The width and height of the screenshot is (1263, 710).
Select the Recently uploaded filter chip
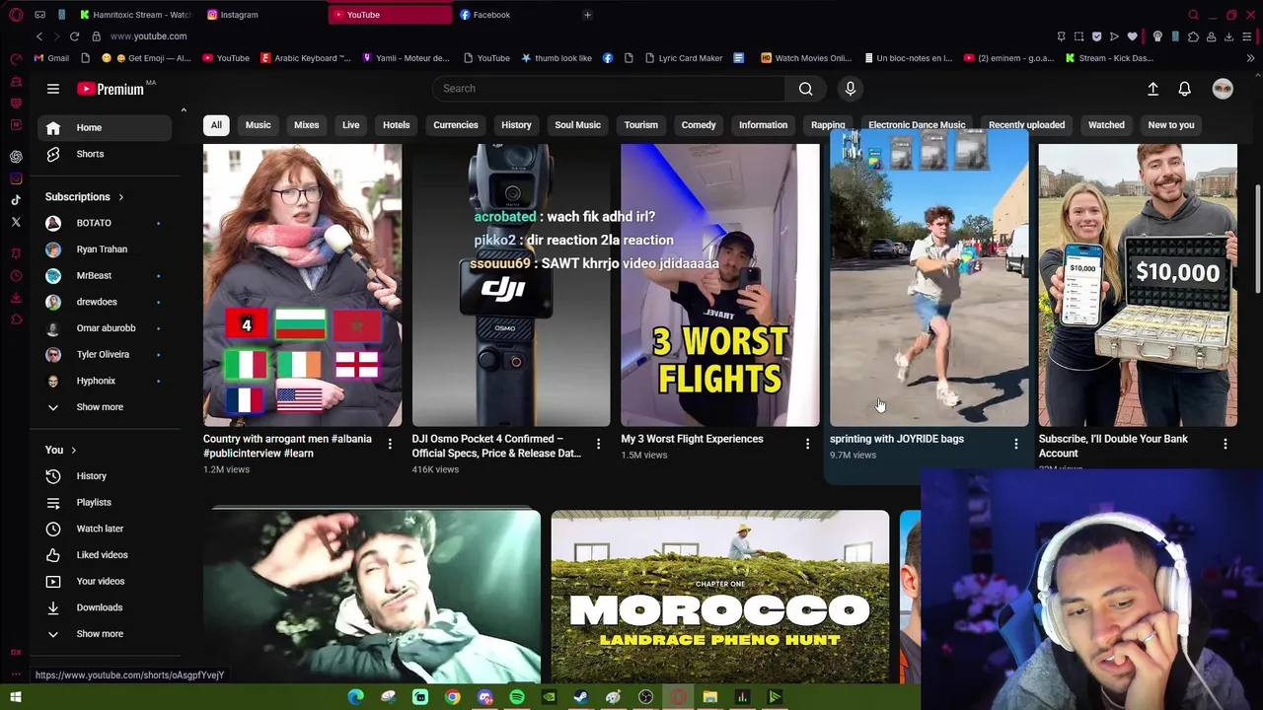(1026, 125)
